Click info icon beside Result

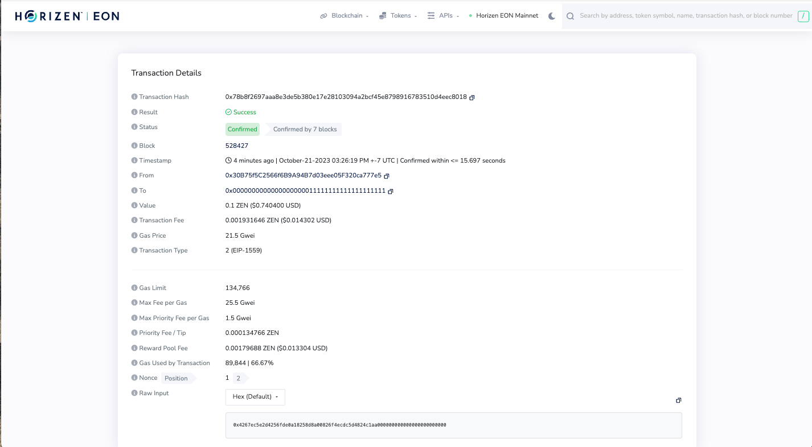[134, 112]
